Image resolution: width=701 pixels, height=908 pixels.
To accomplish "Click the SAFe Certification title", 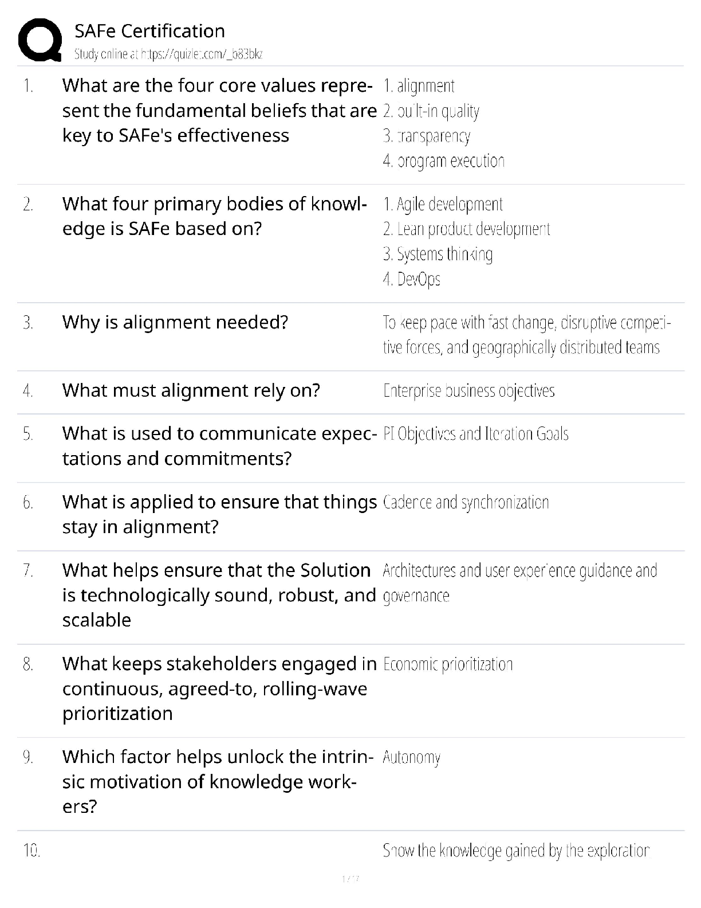I will click(149, 31).
